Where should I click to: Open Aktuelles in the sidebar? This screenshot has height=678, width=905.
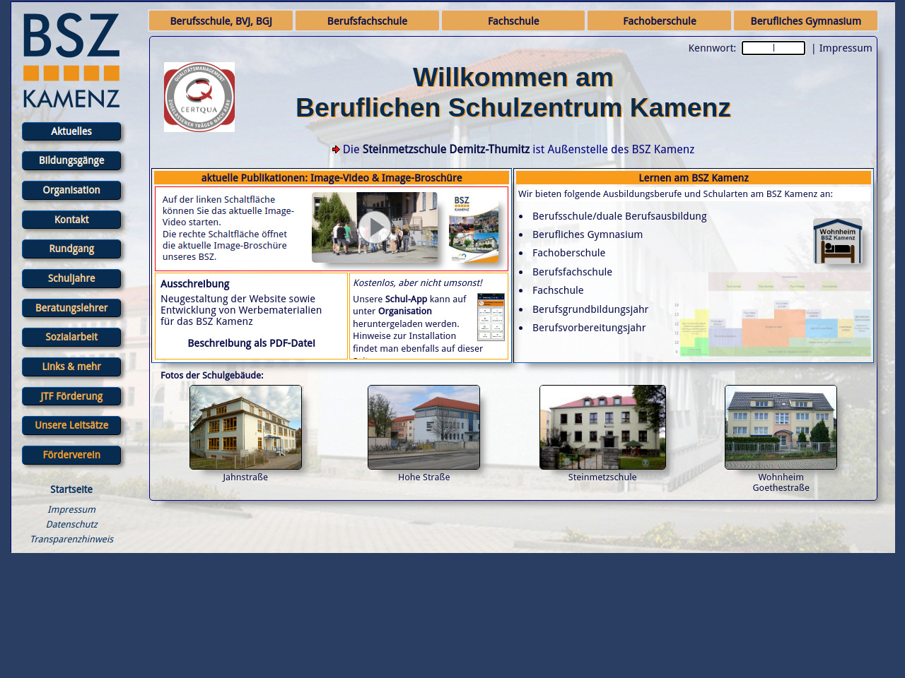pos(71,131)
